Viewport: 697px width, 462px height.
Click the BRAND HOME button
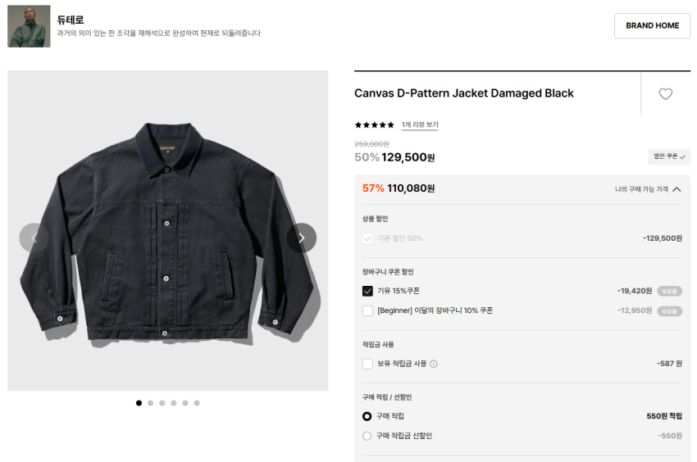click(x=652, y=25)
